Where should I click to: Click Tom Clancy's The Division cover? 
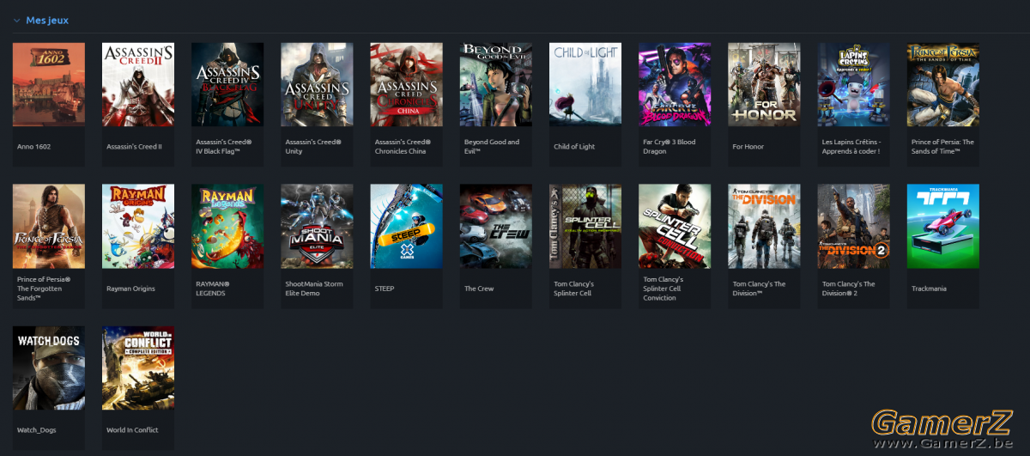click(x=764, y=226)
